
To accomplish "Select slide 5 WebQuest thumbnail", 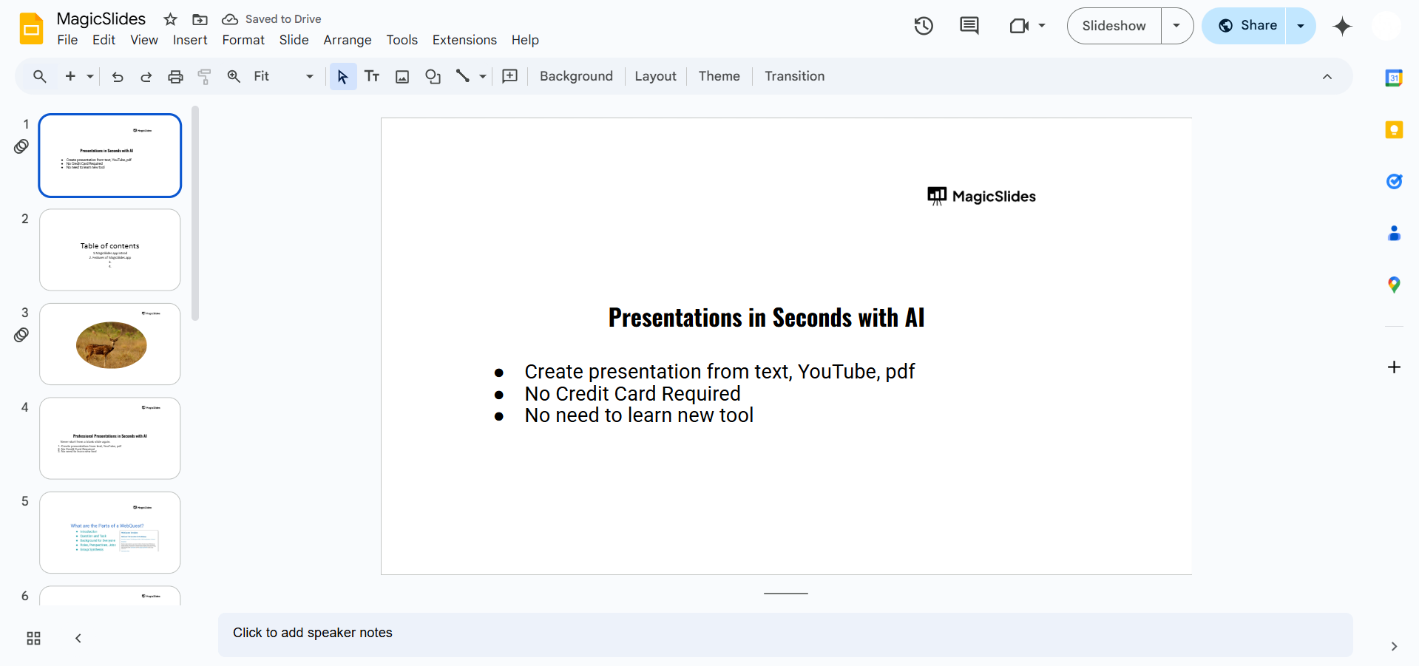I will pyautogui.click(x=110, y=532).
